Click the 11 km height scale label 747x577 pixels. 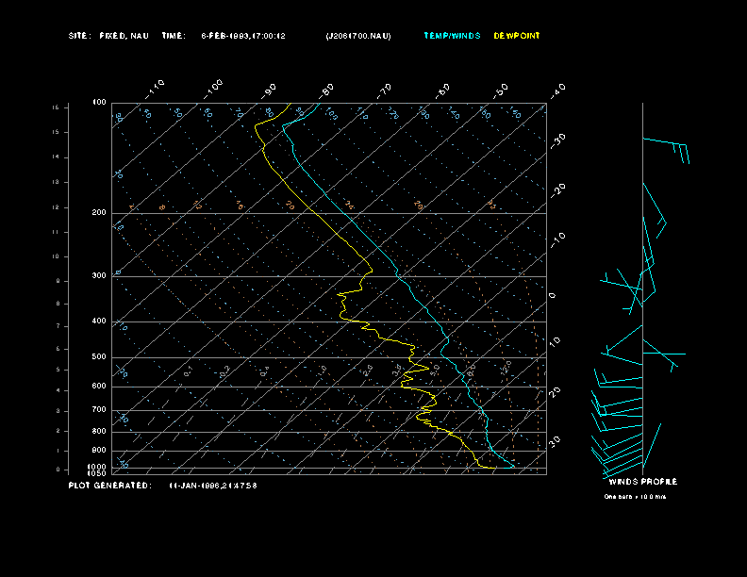tap(56, 232)
